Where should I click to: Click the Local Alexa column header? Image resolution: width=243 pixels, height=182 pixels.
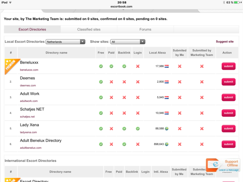tap(157, 53)
